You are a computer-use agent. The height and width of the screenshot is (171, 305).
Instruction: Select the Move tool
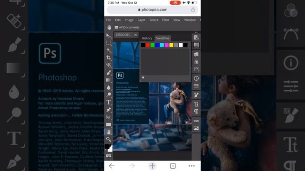click(x=109, y=36)
